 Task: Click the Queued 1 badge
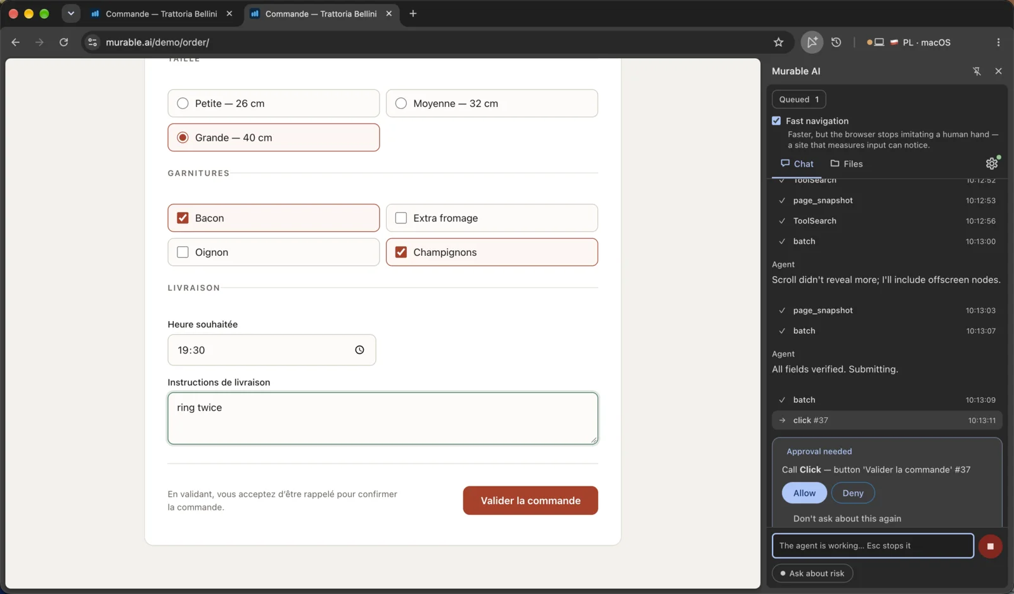799,99
